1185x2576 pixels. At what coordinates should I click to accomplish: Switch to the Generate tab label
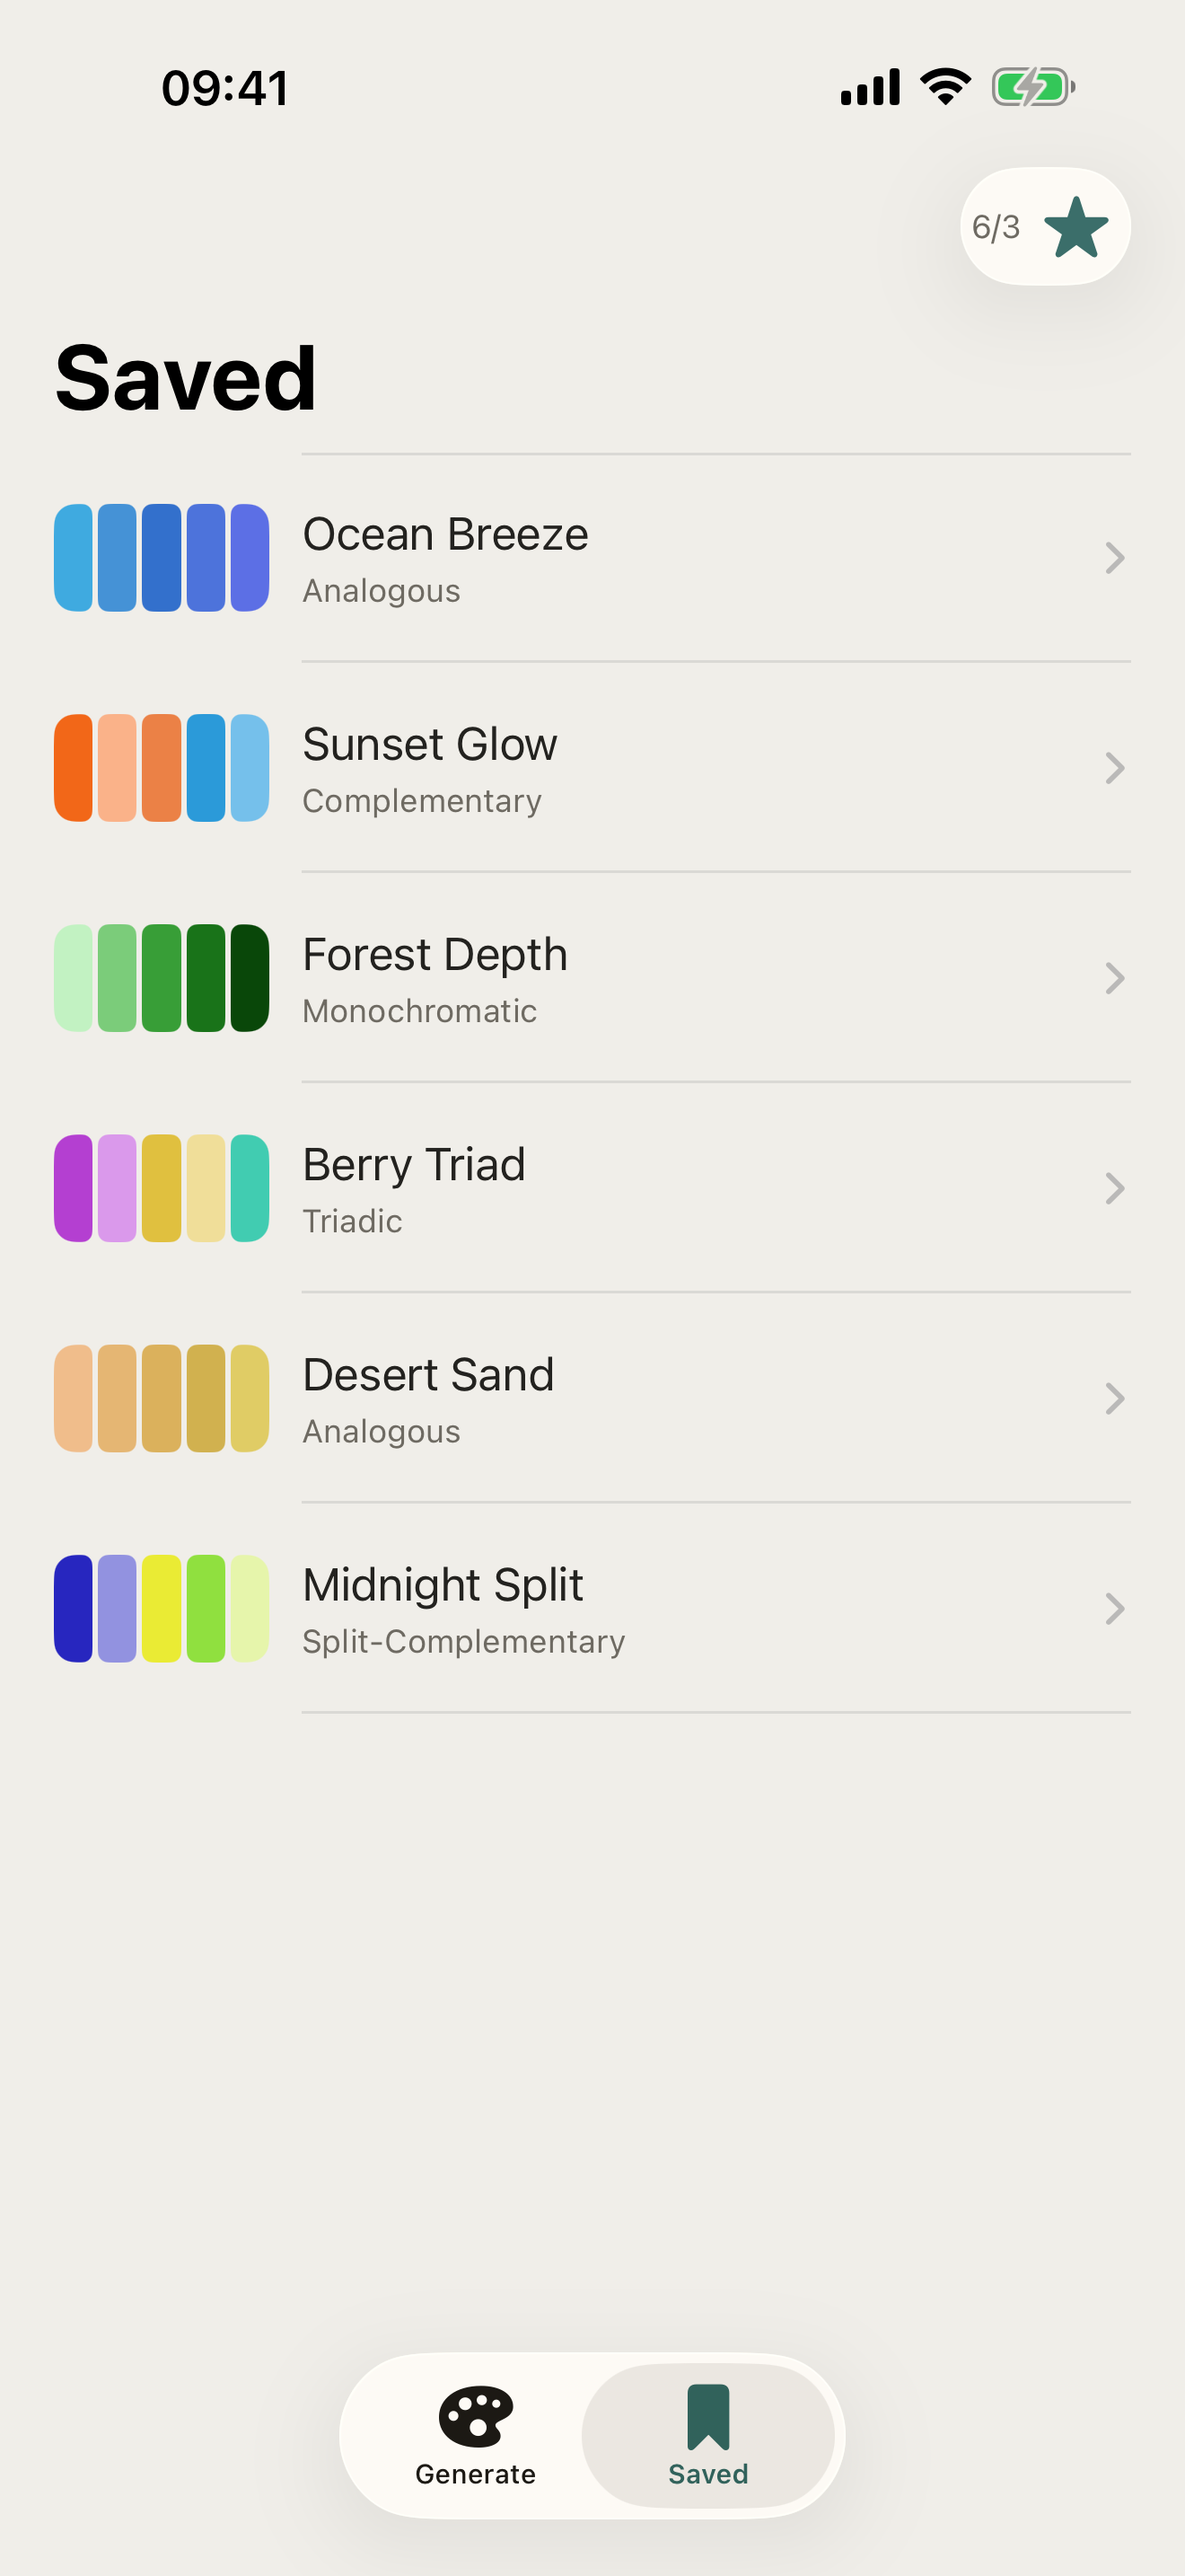476,2474
